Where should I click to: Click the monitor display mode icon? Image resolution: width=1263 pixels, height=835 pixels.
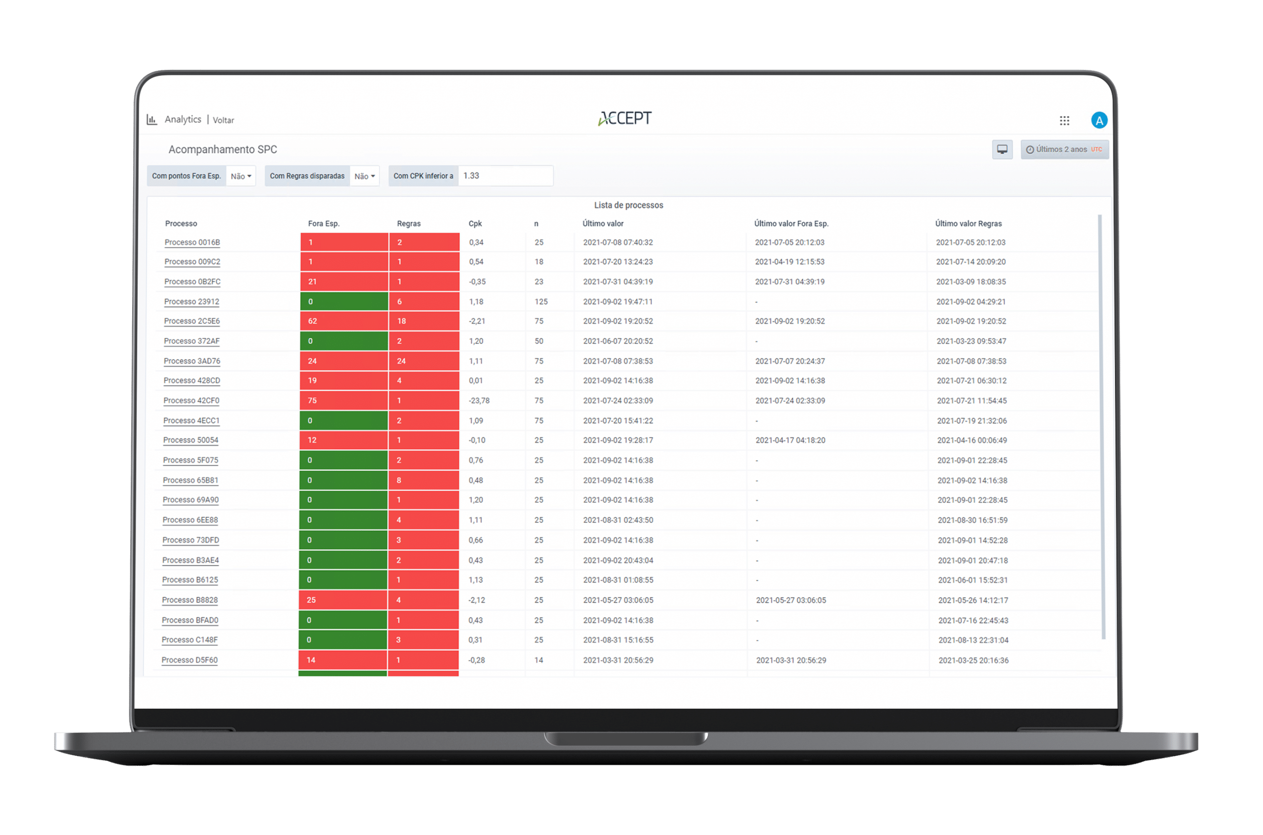pyautogui.click(x=1002, y=149)
